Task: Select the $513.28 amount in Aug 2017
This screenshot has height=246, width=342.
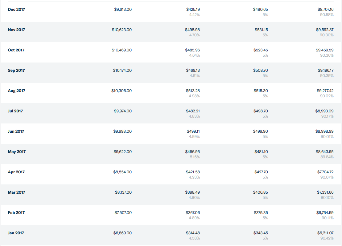Action: [193, 91]
